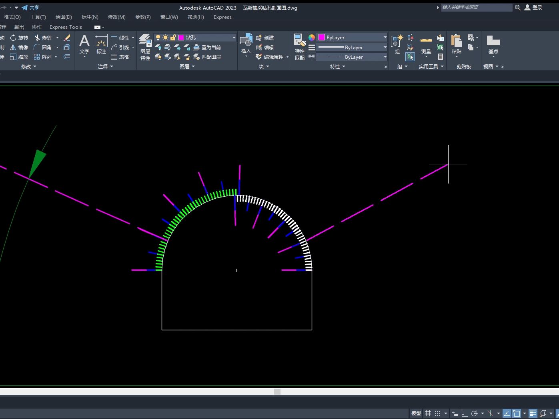Click the magenta ByLayer color swatch

tap(322, 38)
